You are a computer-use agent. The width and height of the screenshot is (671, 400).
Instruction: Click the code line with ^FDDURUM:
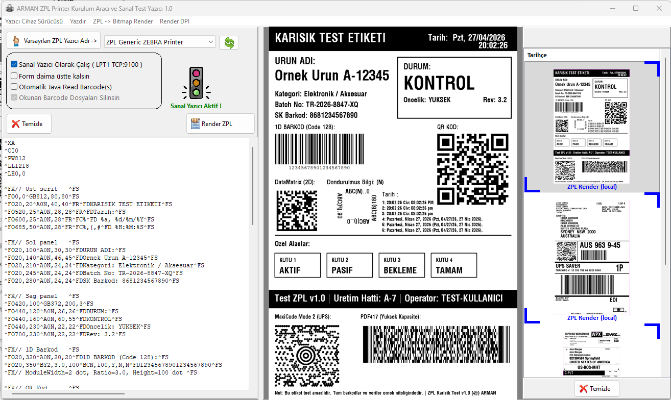point(61,311)
